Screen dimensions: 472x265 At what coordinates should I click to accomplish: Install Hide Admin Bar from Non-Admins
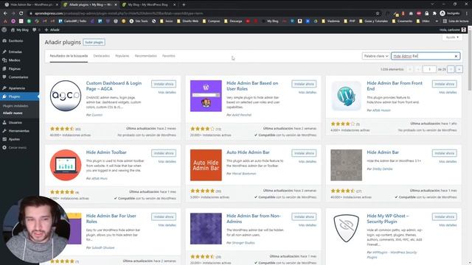(304, 216)
